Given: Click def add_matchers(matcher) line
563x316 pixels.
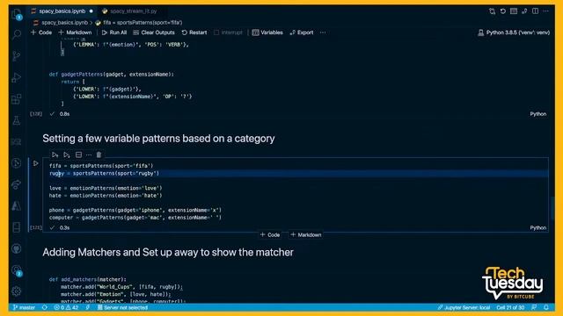Looking at the screenshot, I should coord(88,279).
